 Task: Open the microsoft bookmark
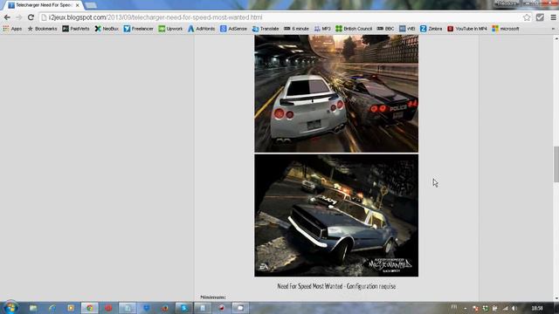[x=506, y=29]
